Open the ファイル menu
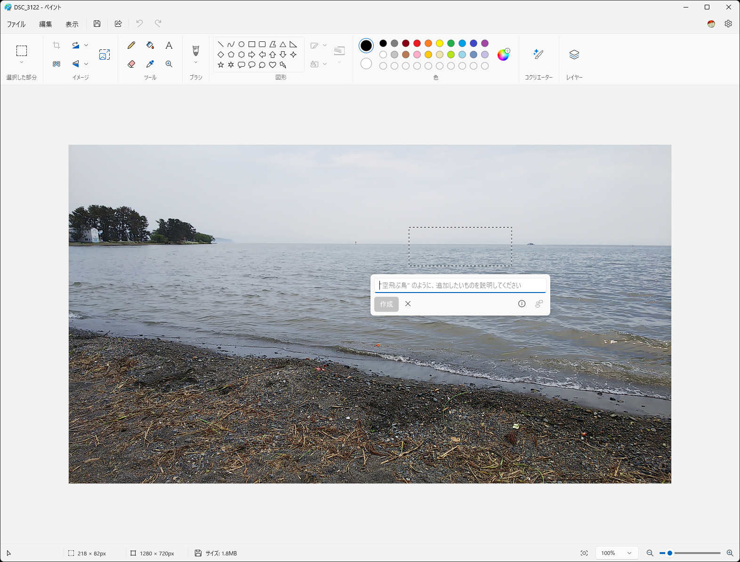Image resolution: width=740 pixels, height=562 pixels. point(16,24)
